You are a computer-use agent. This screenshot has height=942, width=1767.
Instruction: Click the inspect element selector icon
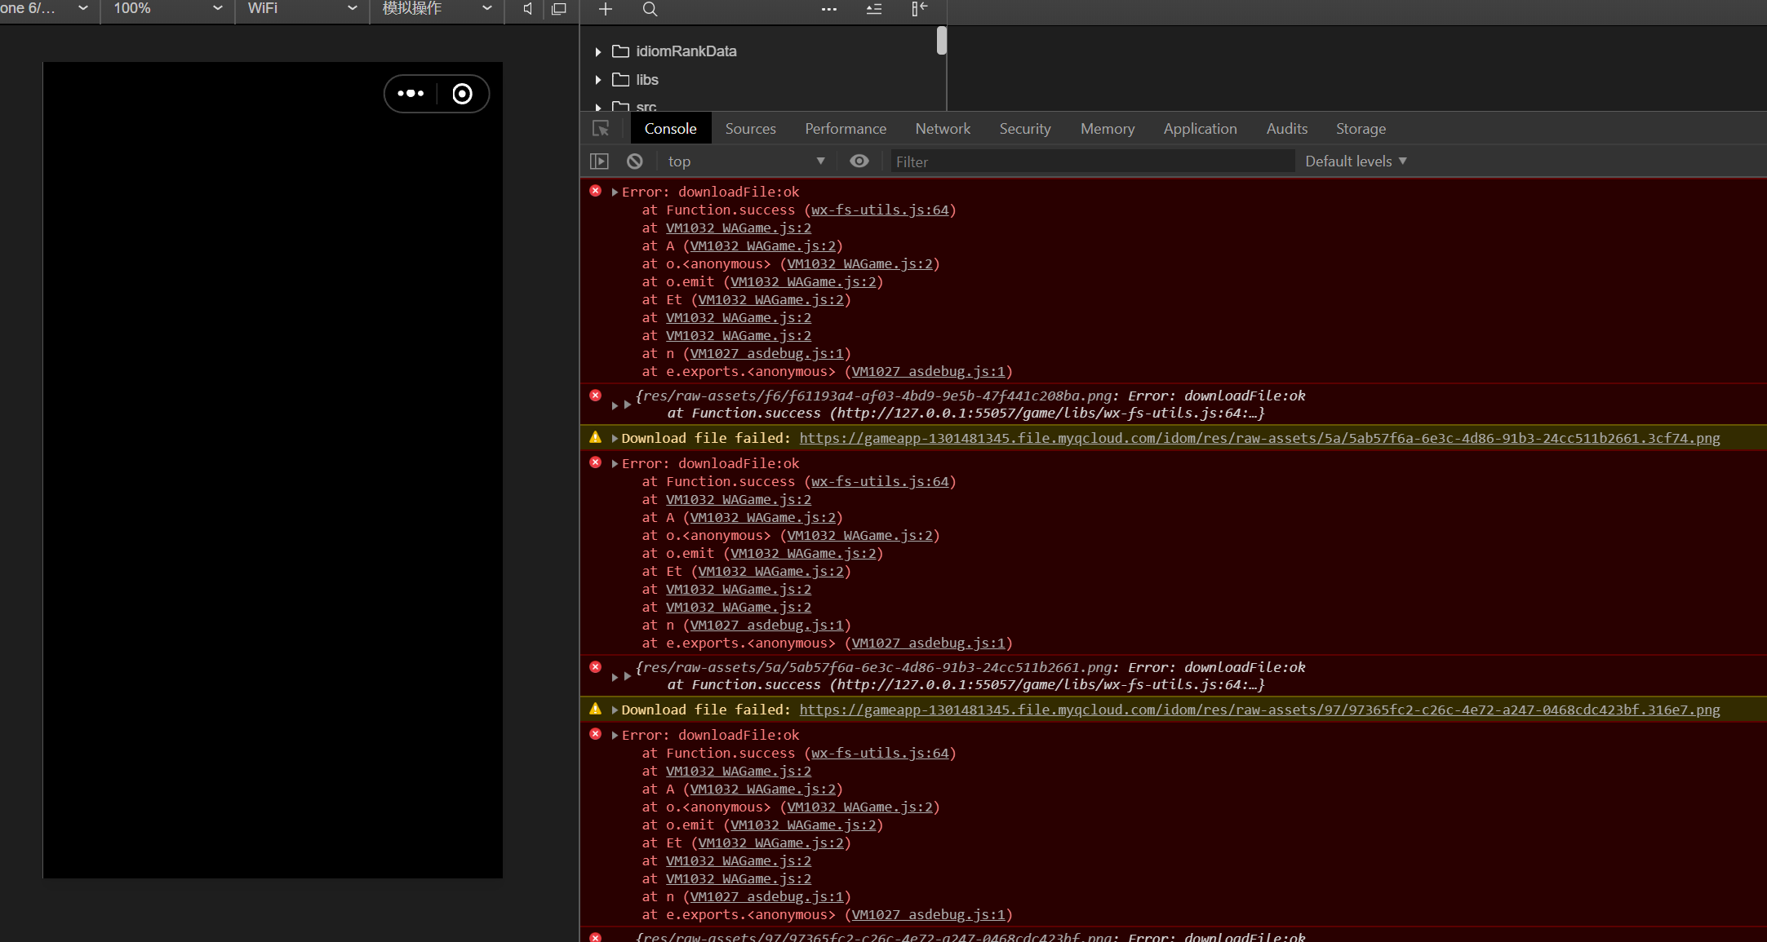coord(601,129)
